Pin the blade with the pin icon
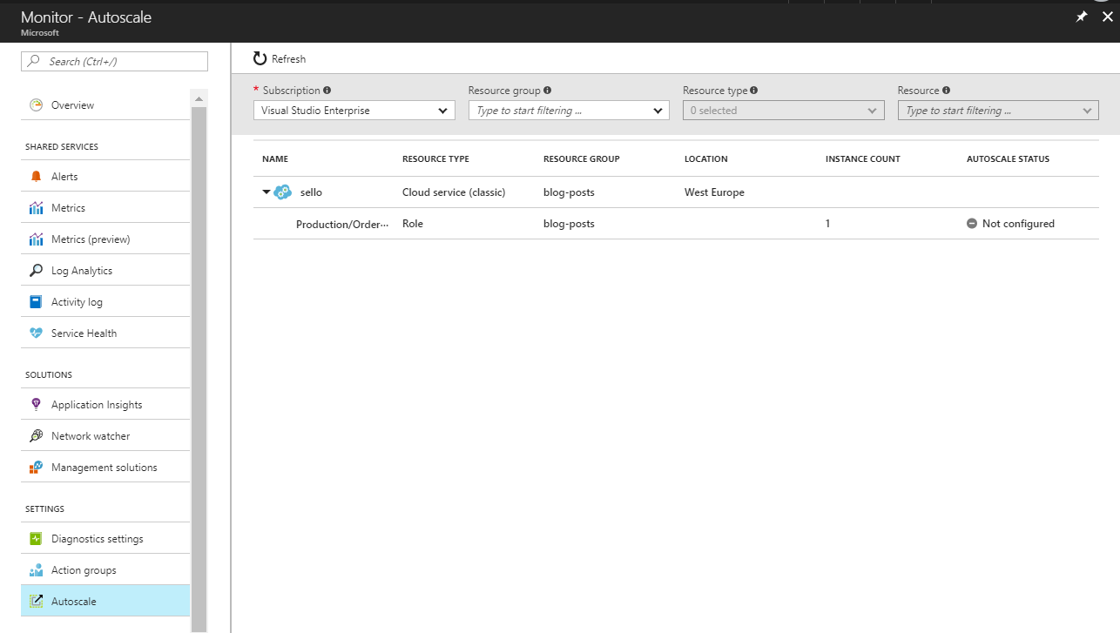 (x=1082, y=17)
